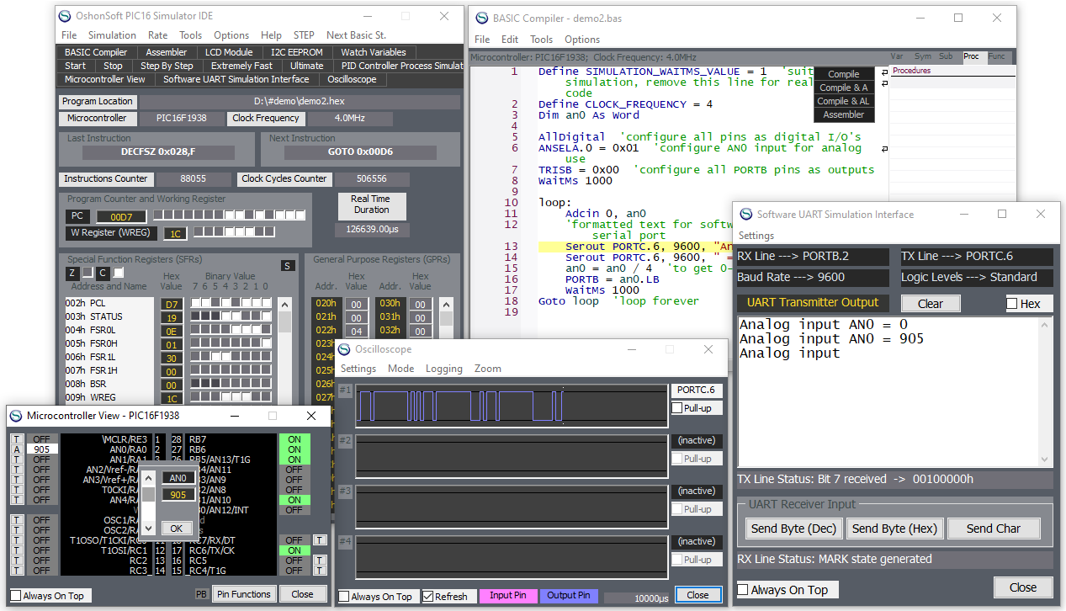This screenshot has height=611, width=1066.
Task: Toggle the ON state of RB7 pin
Action: (294, 439)
